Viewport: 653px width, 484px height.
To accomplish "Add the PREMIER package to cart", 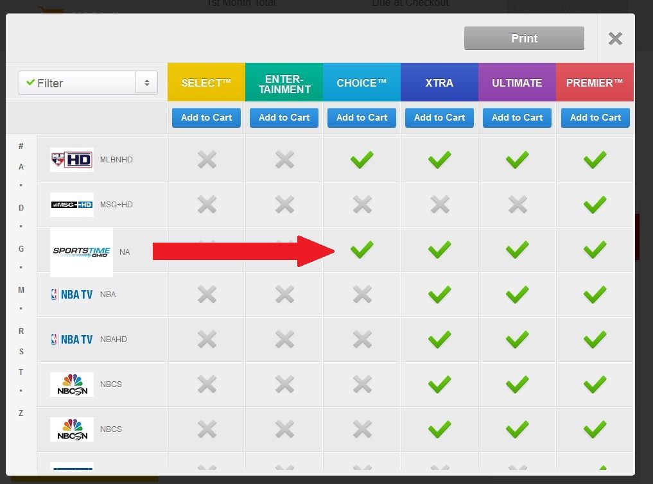I will (595, 117).
